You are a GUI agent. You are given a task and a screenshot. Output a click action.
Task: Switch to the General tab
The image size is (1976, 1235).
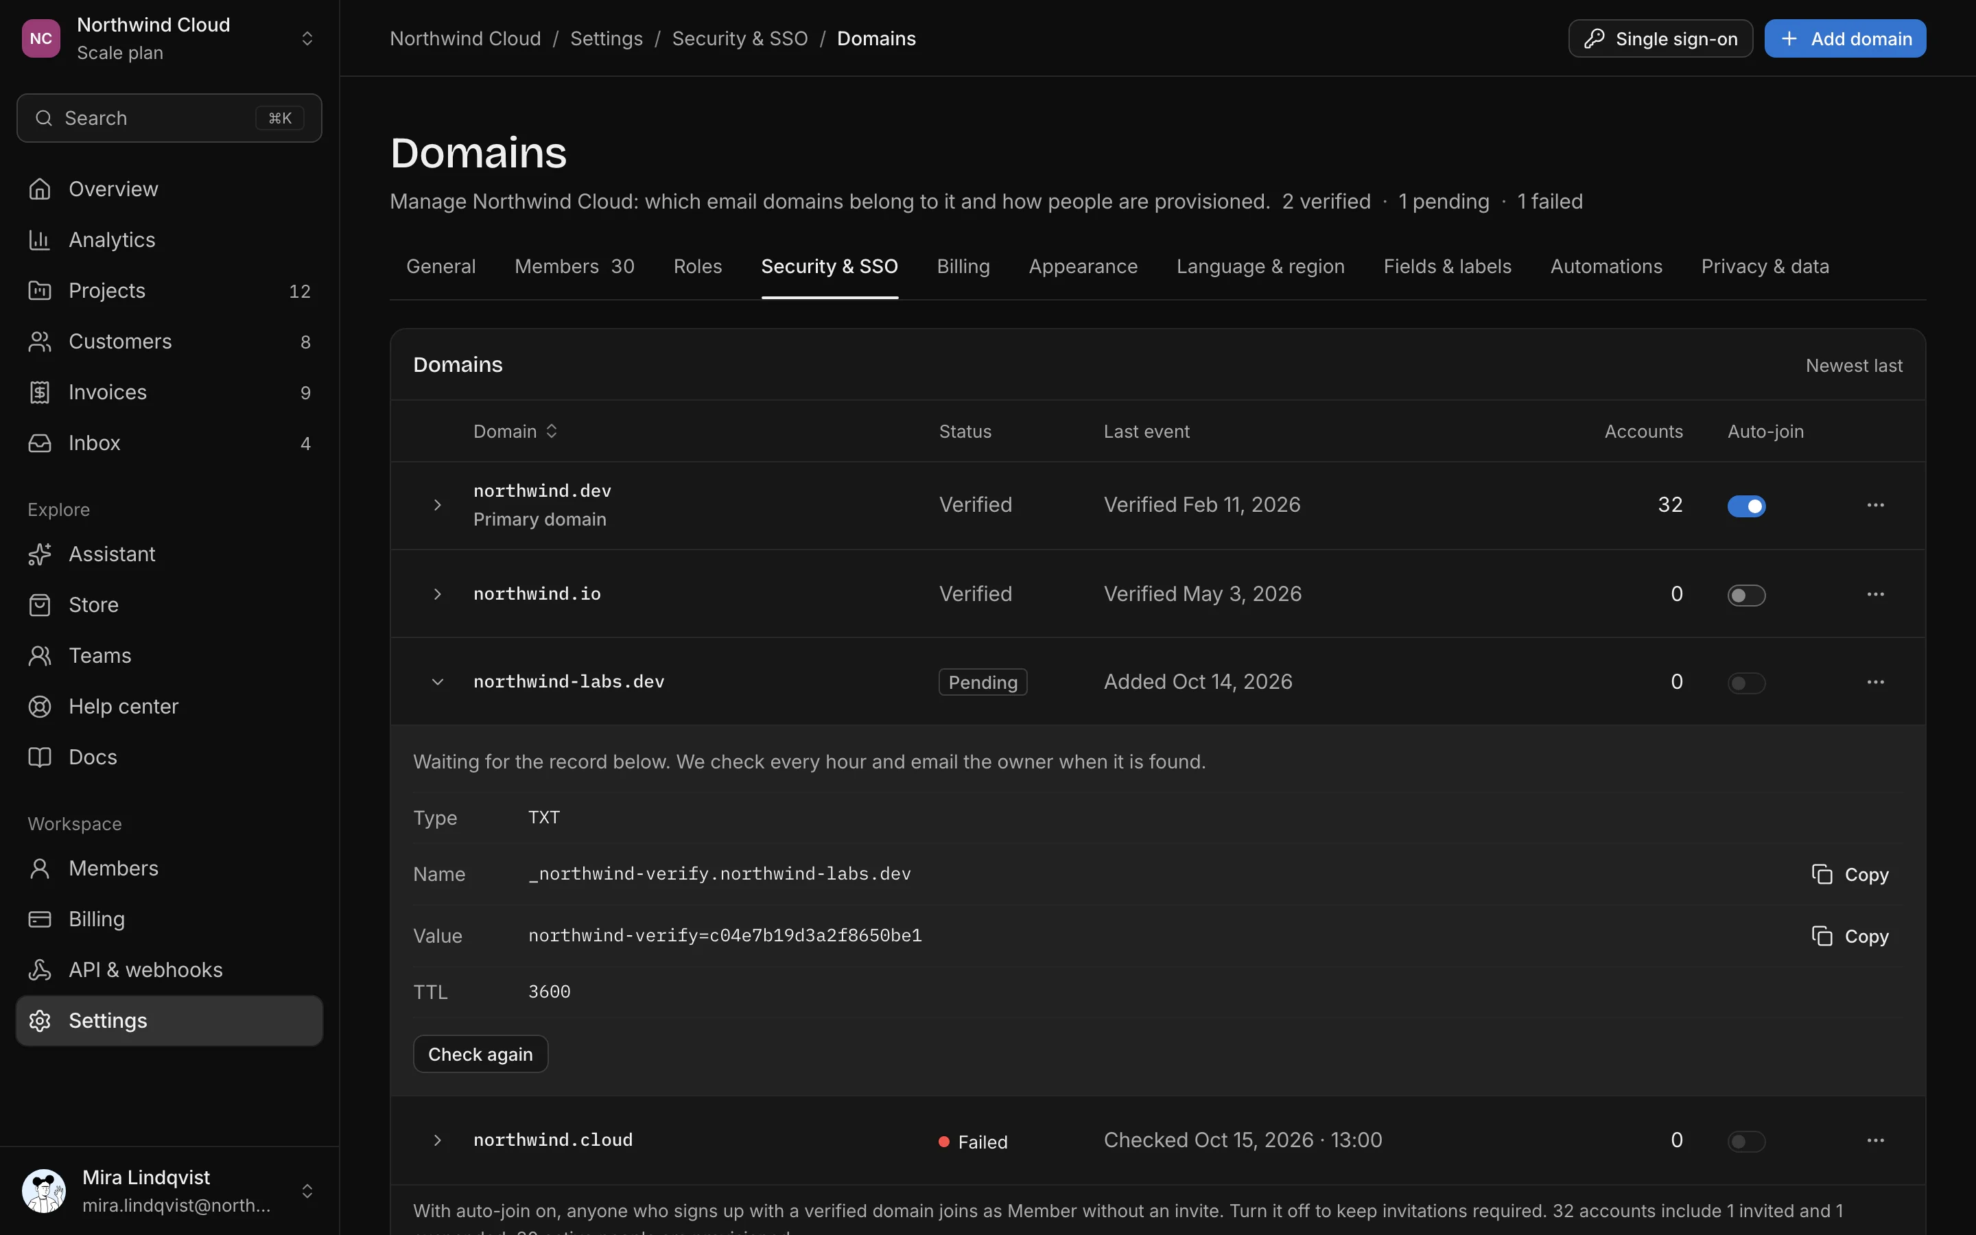[x=441, y=266]
